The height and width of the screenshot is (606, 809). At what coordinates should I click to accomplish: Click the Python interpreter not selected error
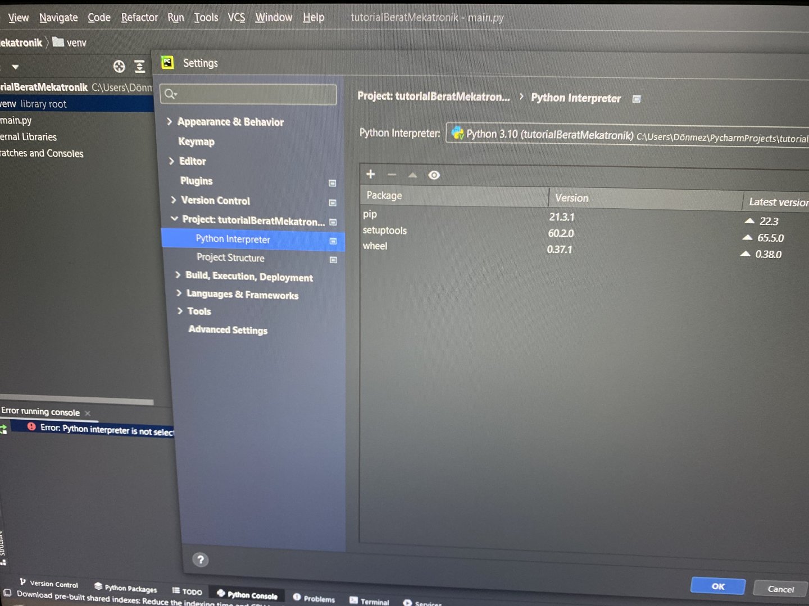tap(101, 430)
